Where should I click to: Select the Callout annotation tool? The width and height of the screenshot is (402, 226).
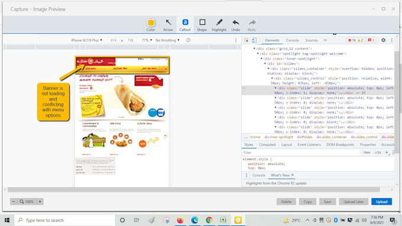pyautogui.click(x=185, y=25)
